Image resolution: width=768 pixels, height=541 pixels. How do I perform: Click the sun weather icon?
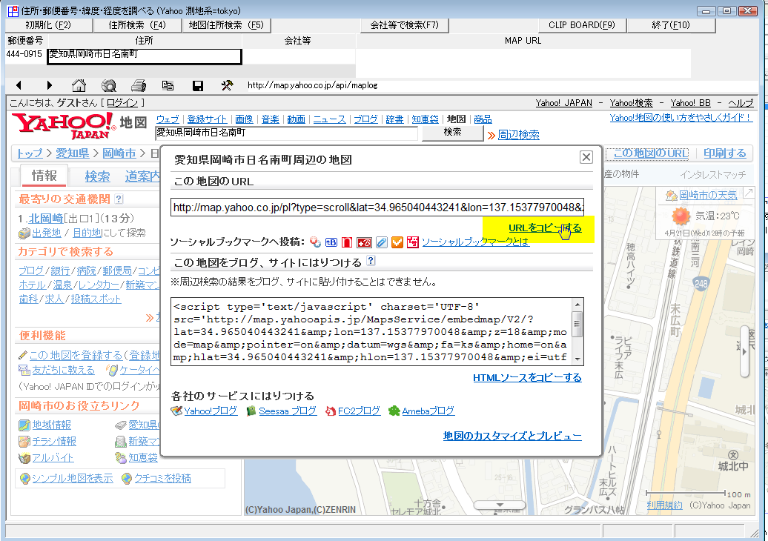tap(681, 216)
